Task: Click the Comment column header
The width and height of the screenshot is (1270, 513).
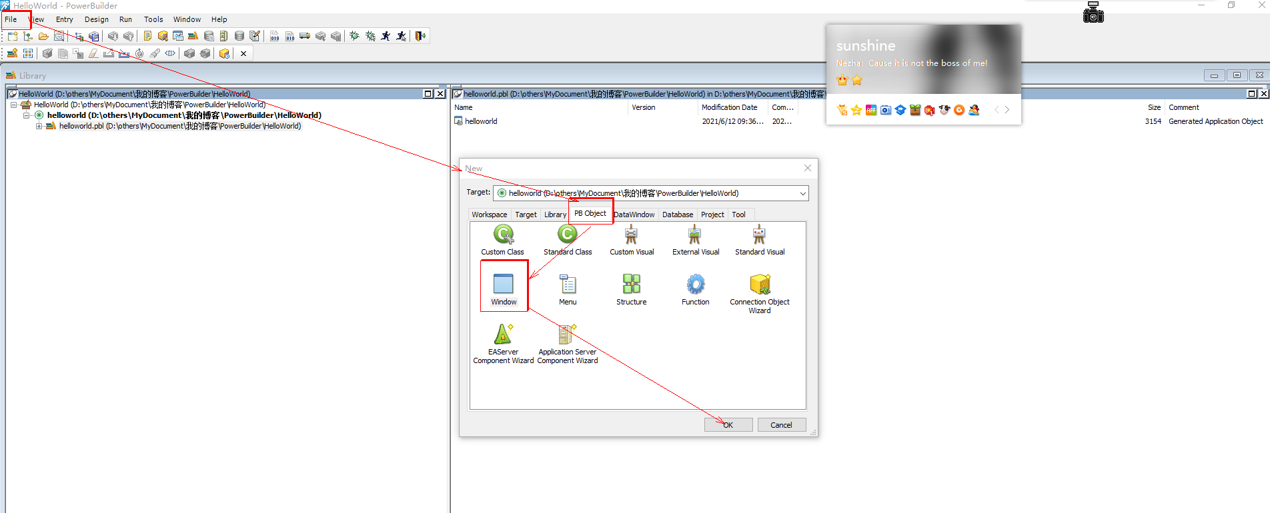Action: [1184, 107]
